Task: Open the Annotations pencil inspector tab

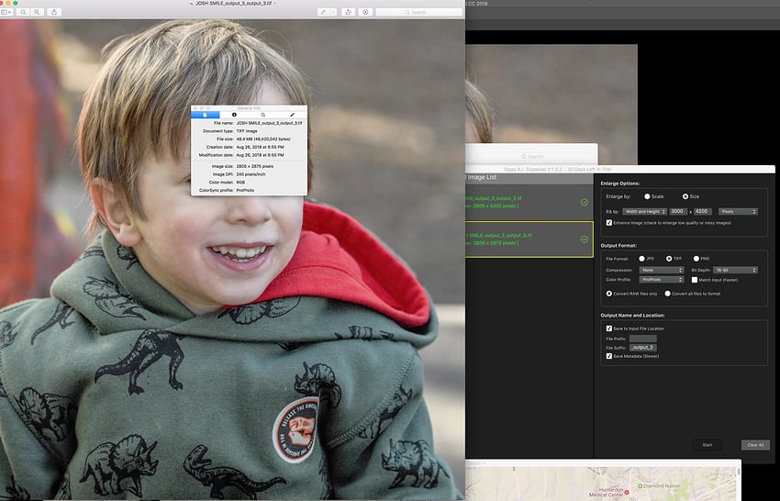Action: pyautogui.click(x=292, y=115)
